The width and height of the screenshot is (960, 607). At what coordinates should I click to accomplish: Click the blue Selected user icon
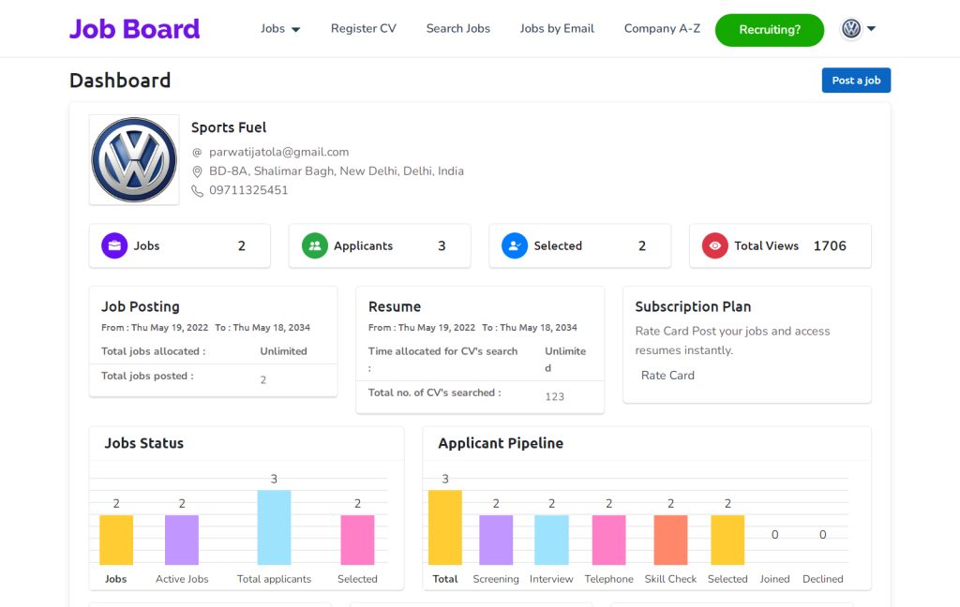click(514, 244)
